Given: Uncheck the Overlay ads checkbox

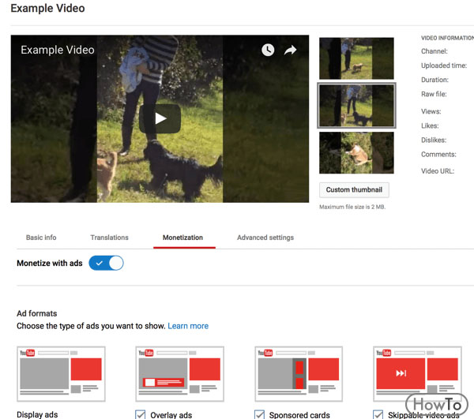Looking at the screenshot, I should [x=141, y=414].
